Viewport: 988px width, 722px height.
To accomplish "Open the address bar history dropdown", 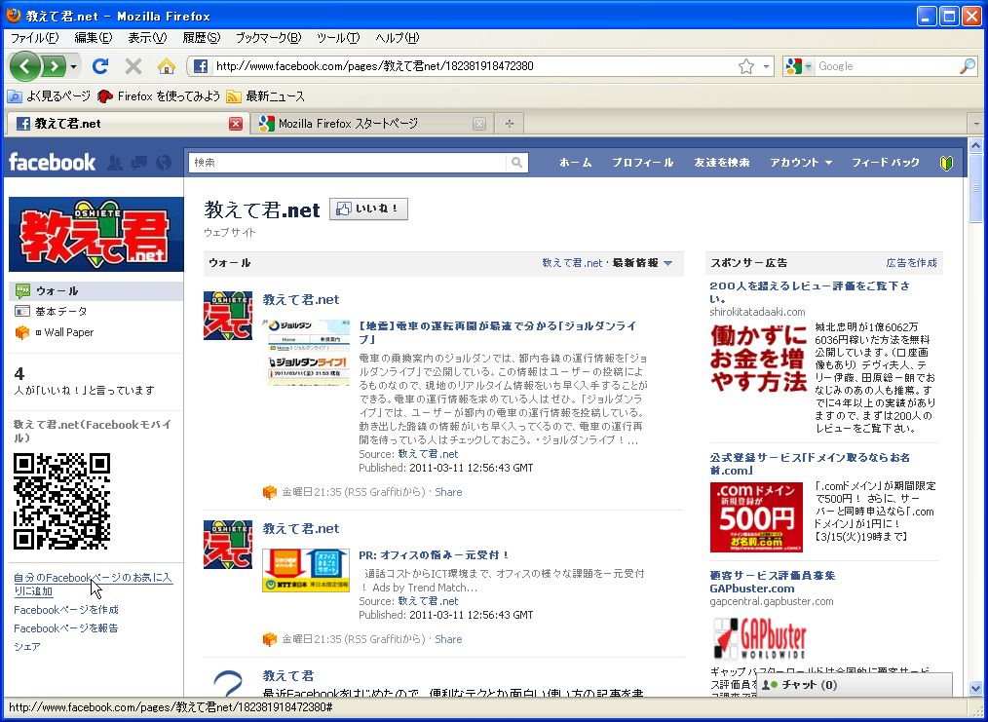I will point(766,66).
